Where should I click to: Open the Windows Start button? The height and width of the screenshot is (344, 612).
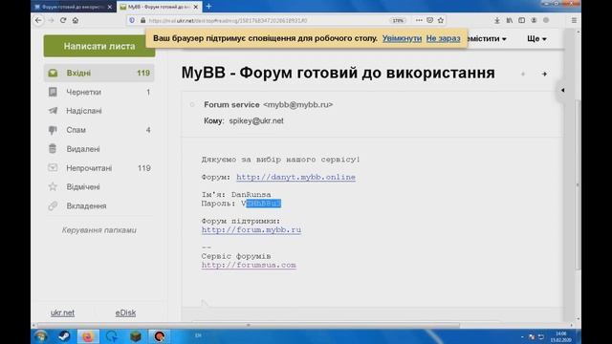pos(40,336)
